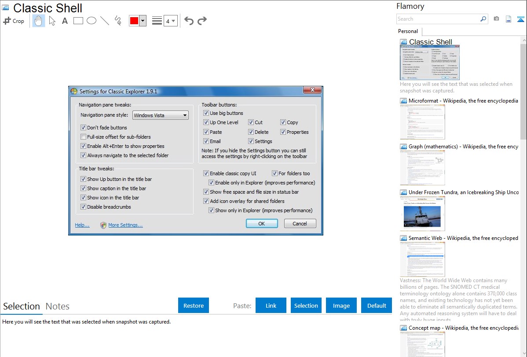Click the icon beside Concept map title
Viewport: 527px width, 357px height.
(403, 328)
